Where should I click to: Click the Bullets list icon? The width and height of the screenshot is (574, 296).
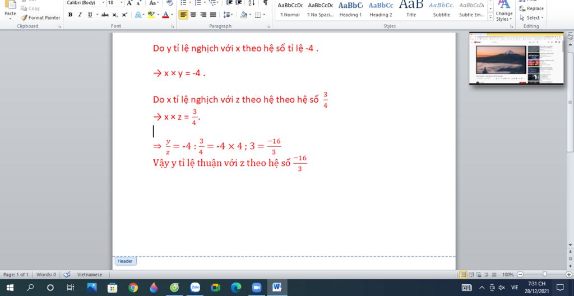point(184,3)
